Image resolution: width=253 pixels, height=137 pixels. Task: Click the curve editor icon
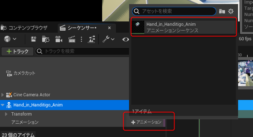tap(91, 39)
